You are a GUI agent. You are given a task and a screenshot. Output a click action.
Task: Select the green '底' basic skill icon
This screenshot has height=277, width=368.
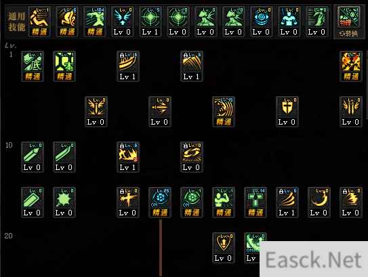(33, 66)
